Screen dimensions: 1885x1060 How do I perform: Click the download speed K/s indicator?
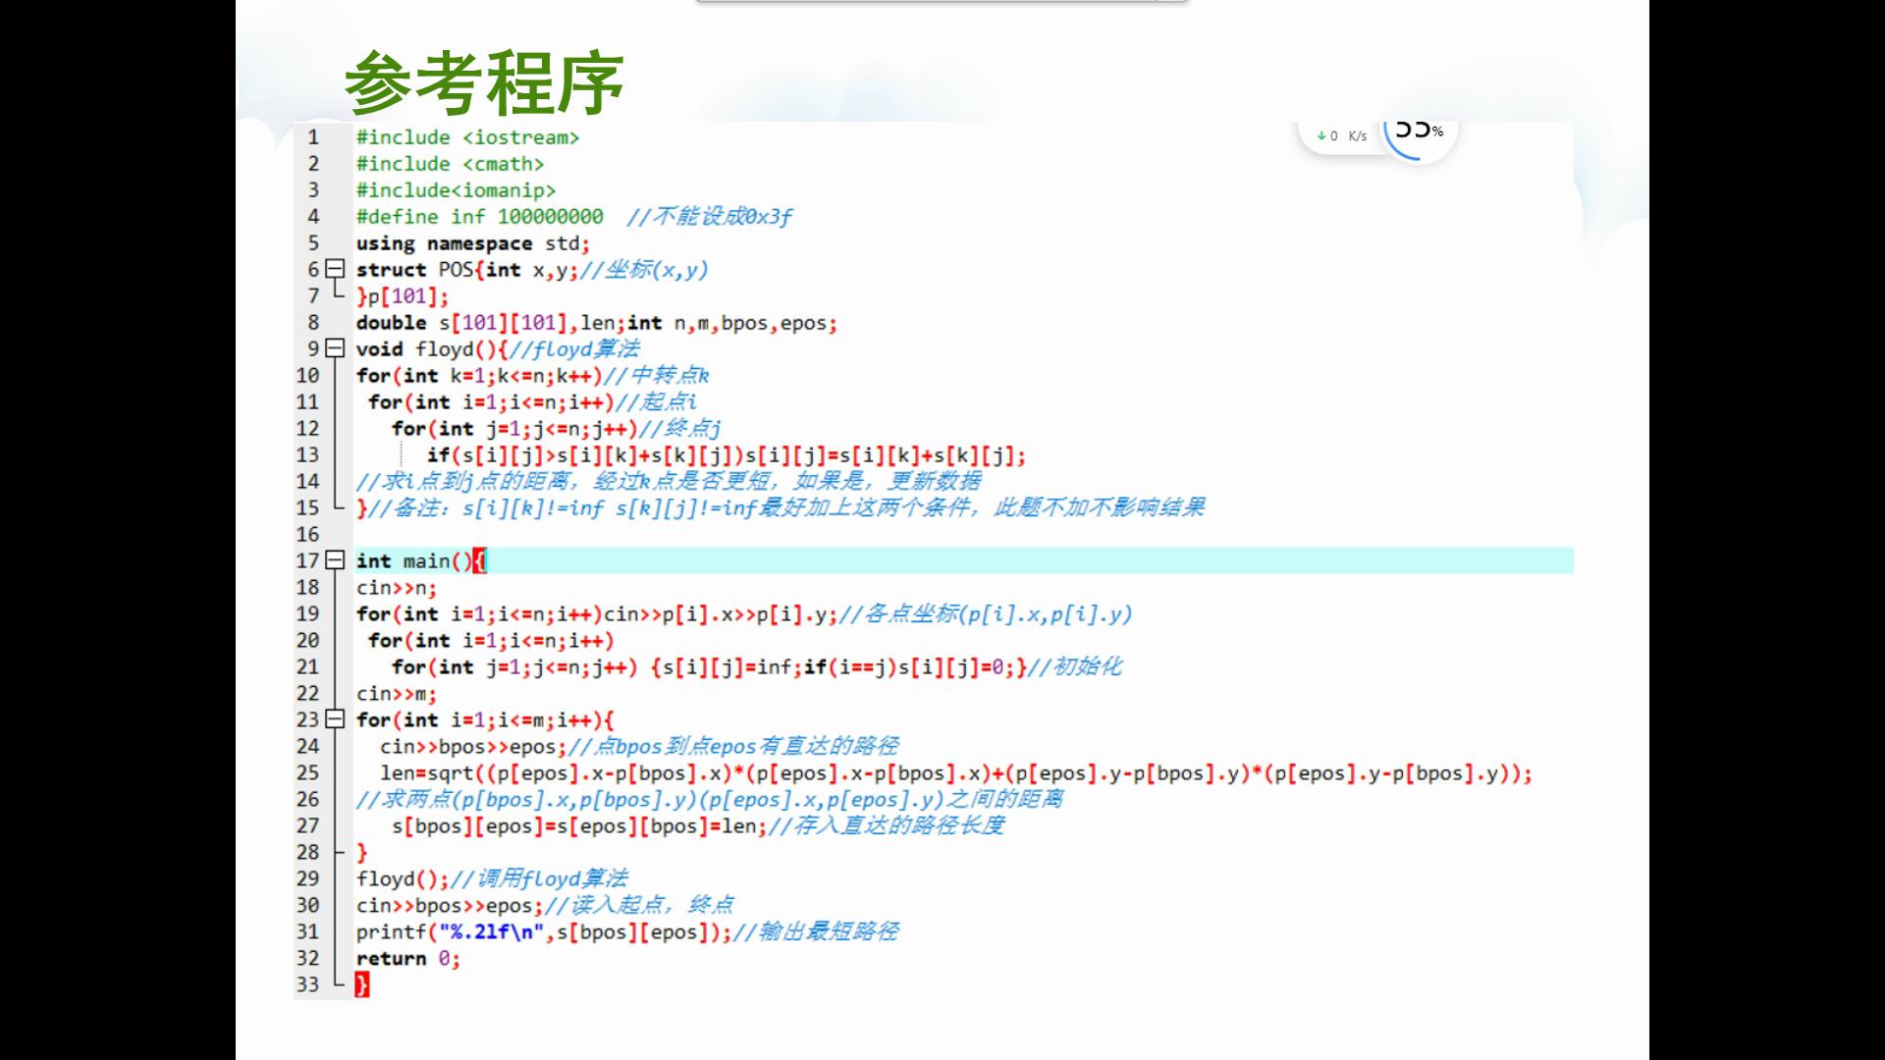click(1357, 136)
